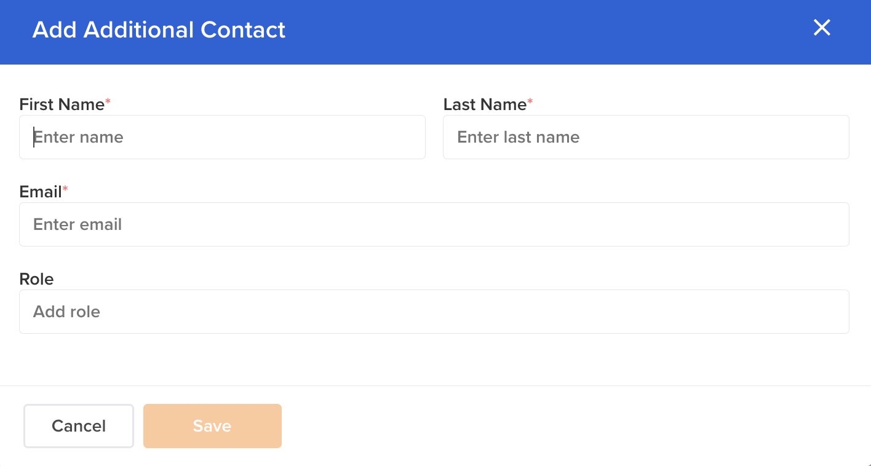Select the Email input field

pos(434,224)
